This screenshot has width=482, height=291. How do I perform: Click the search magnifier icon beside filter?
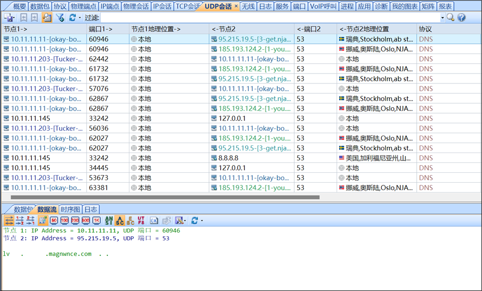click(451, 17)
